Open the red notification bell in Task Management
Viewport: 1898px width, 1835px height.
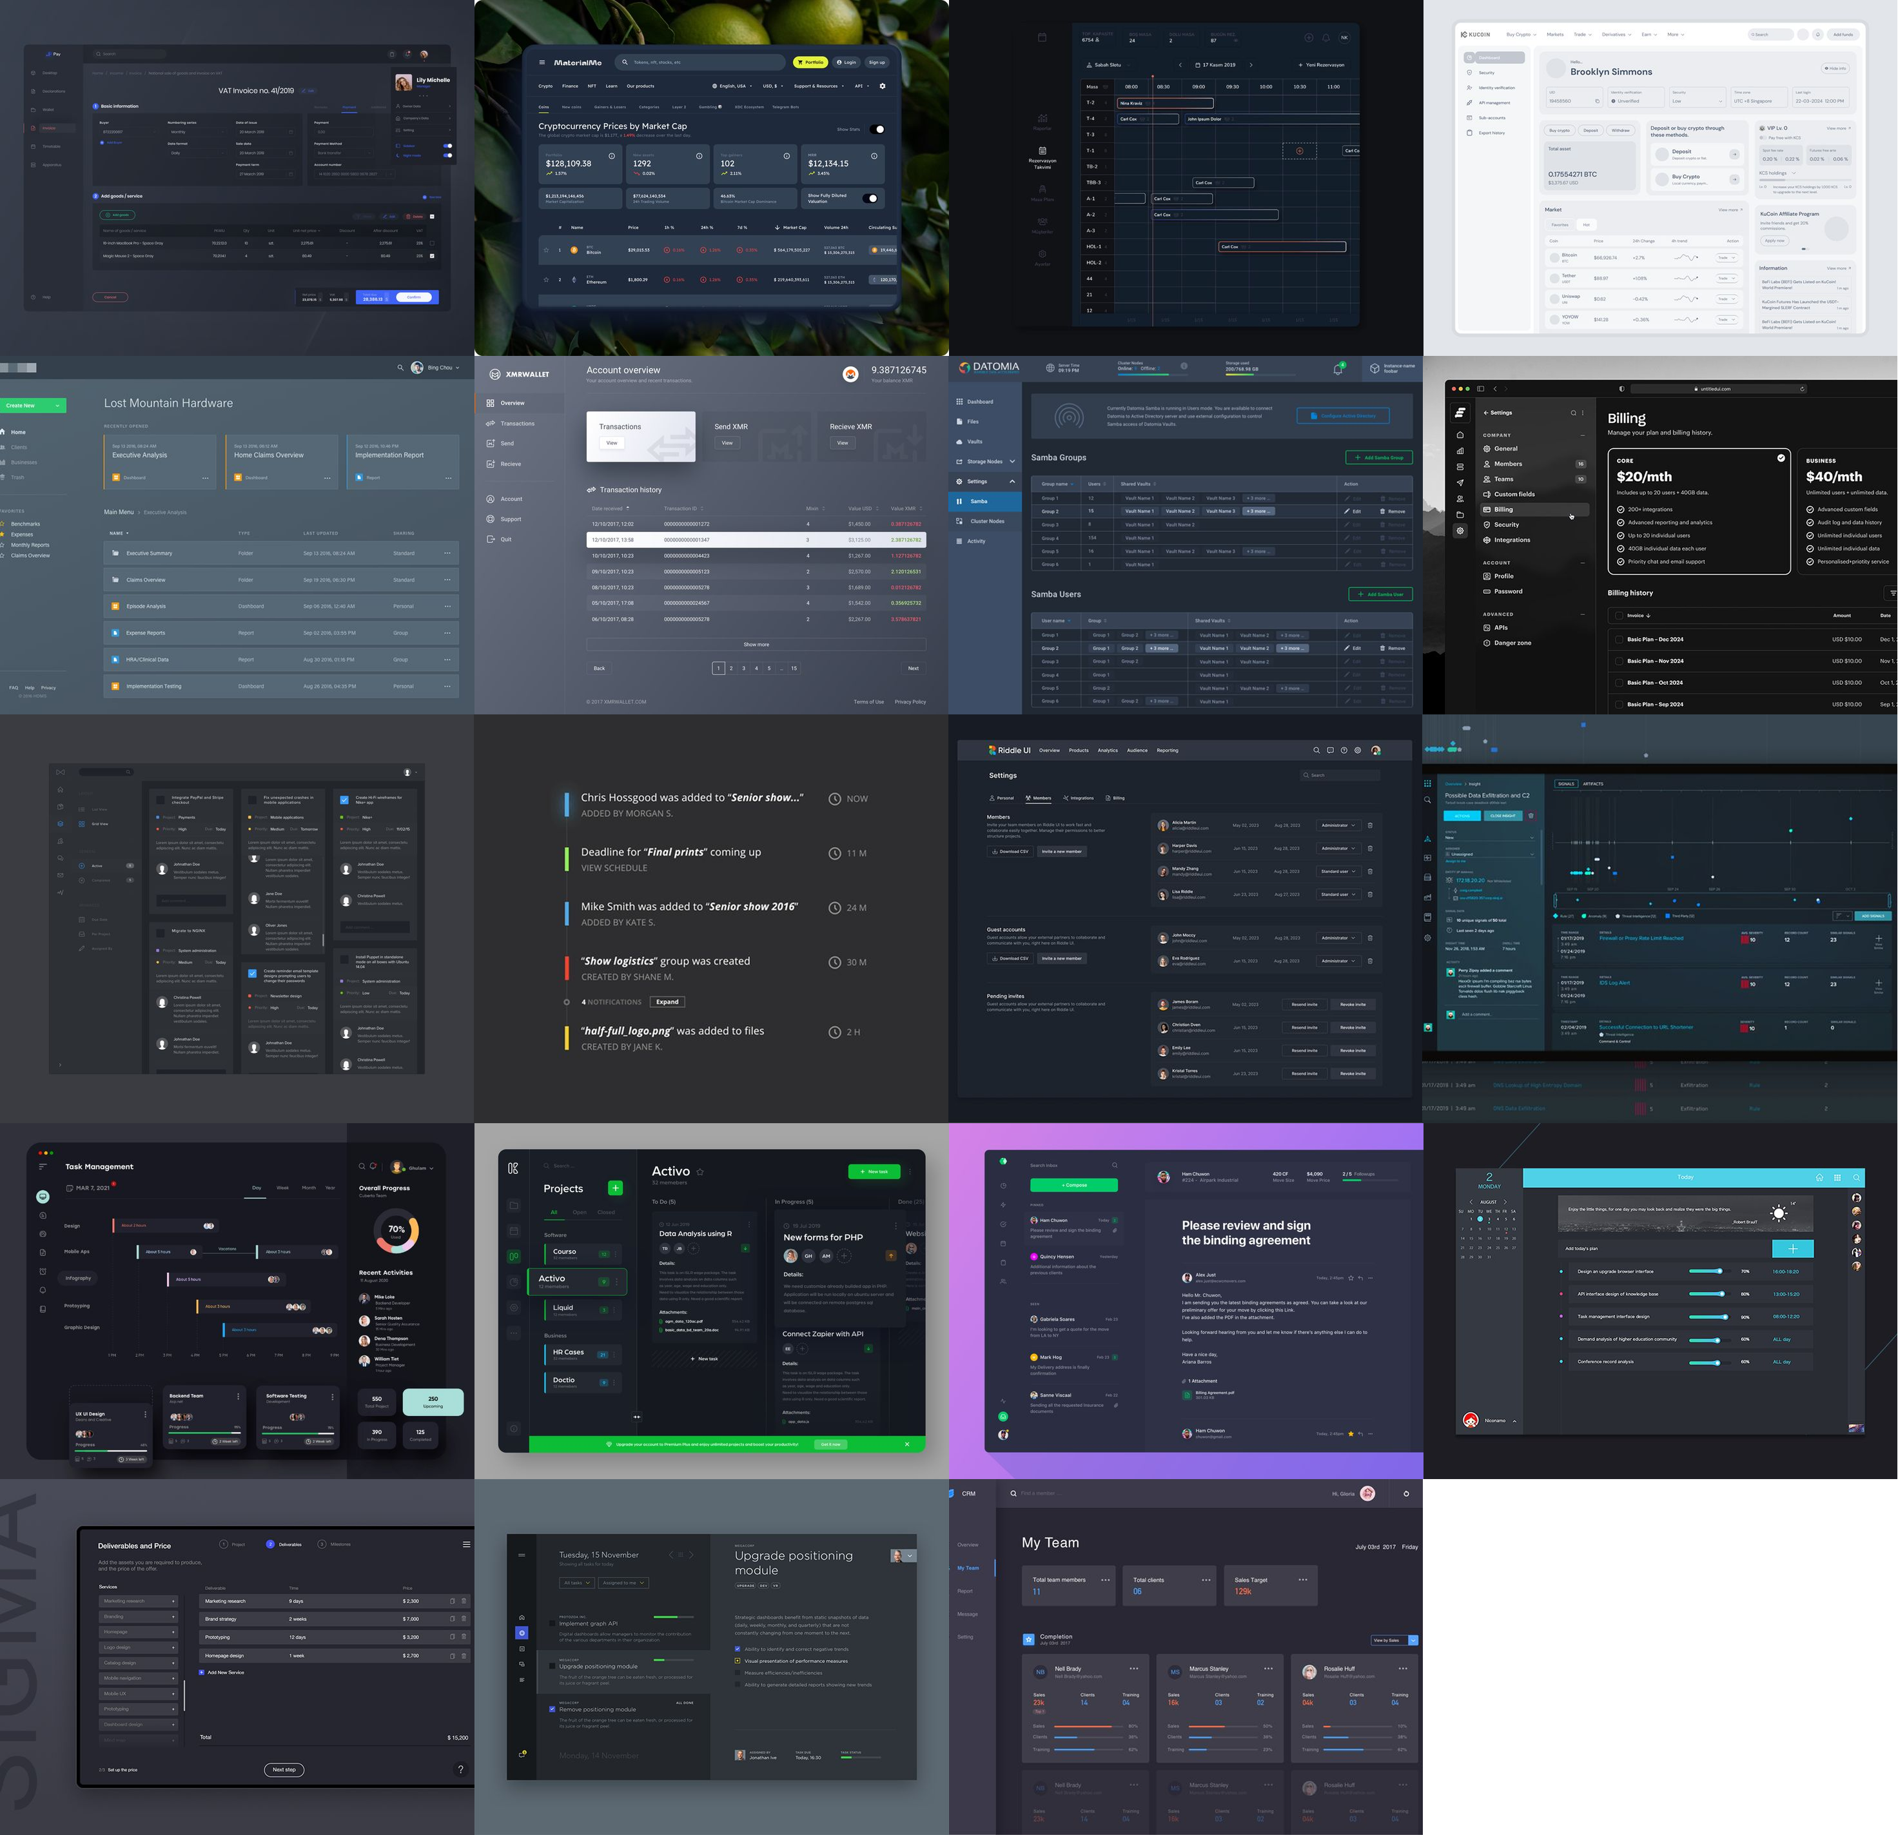[373, 1167]
